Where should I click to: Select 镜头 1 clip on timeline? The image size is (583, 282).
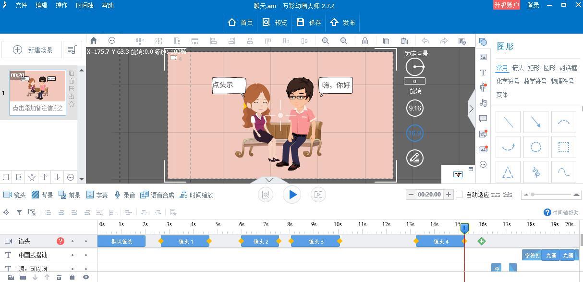pos(185,242)
